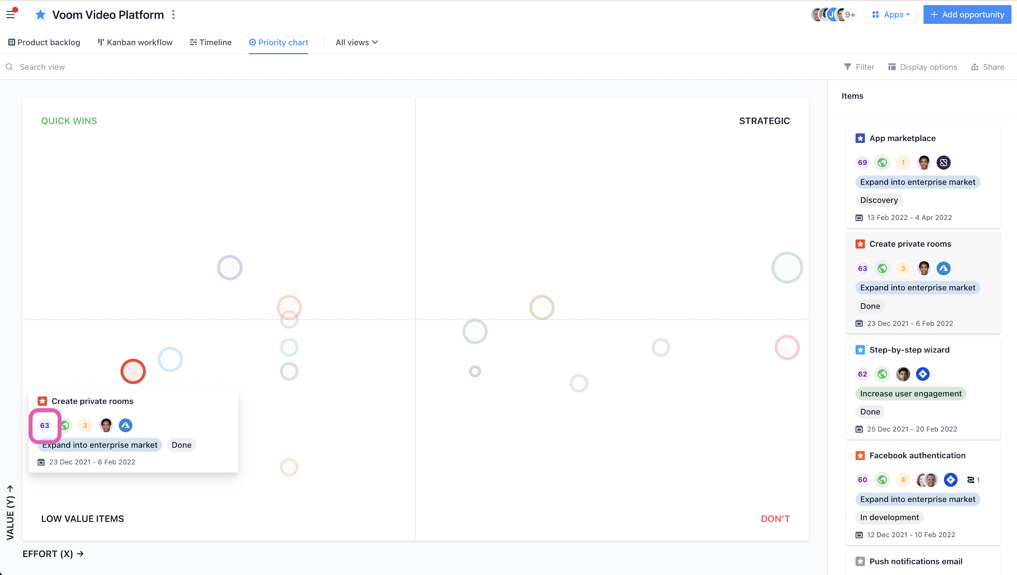Click the pale blue bubble in Low Value column

point(289,347)
